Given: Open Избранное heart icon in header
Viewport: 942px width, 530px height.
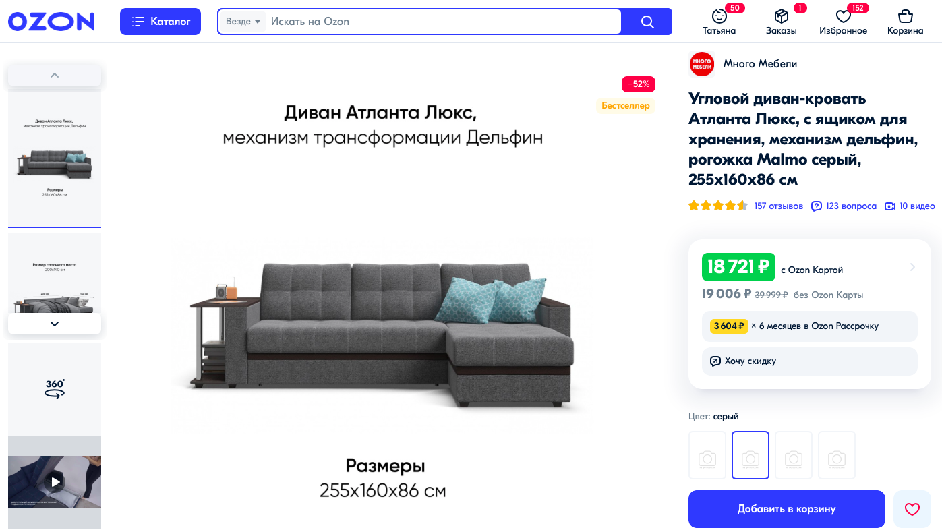Looking at the screenshot, I should click(843, 16).
